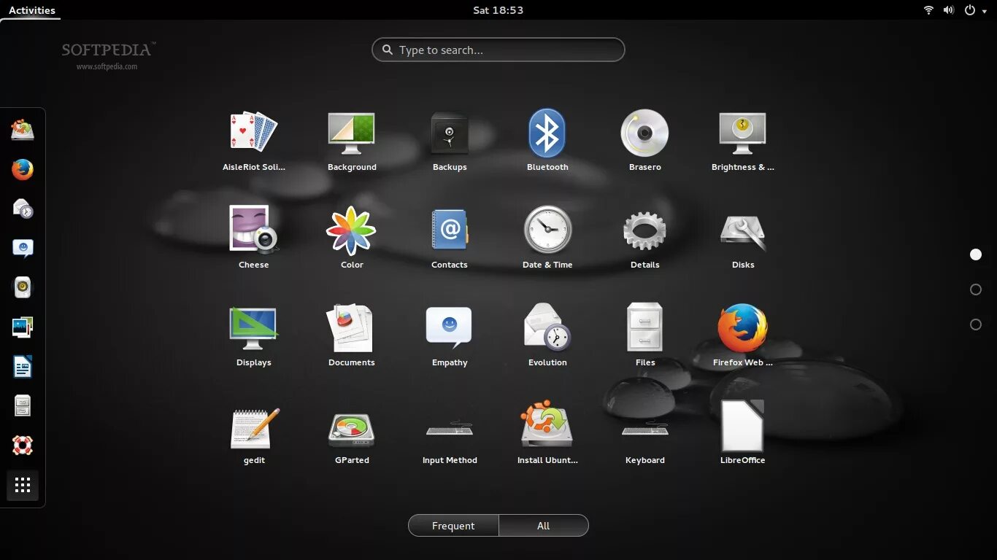
Task: Open Help lifebuoy icon in the dock
Action: (23, 445)
